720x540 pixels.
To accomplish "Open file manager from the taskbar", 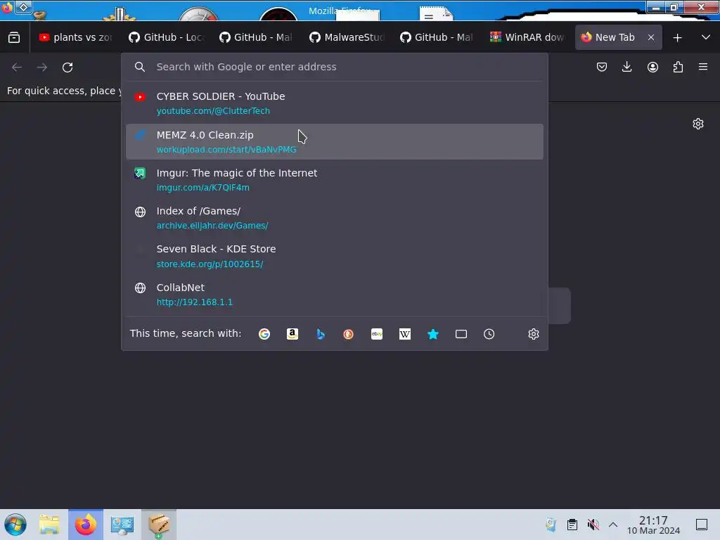I will click(x=49, y=525).
